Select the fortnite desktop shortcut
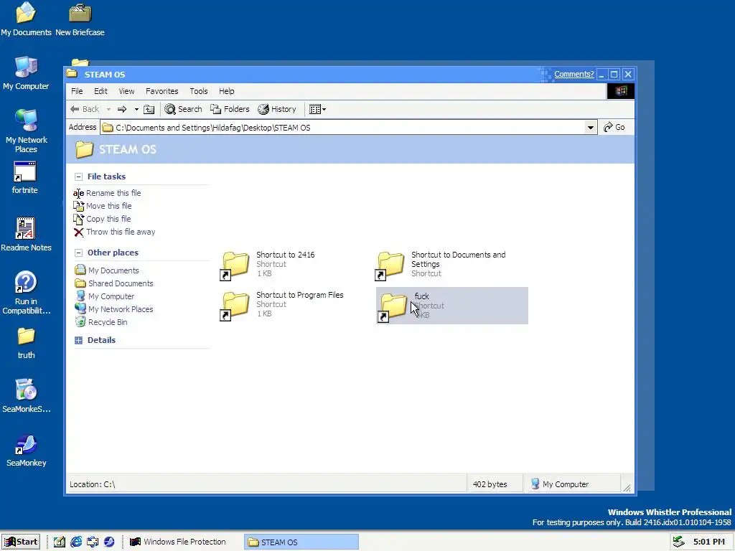Screen dimensions: 735x551 [x=25, y=178]
